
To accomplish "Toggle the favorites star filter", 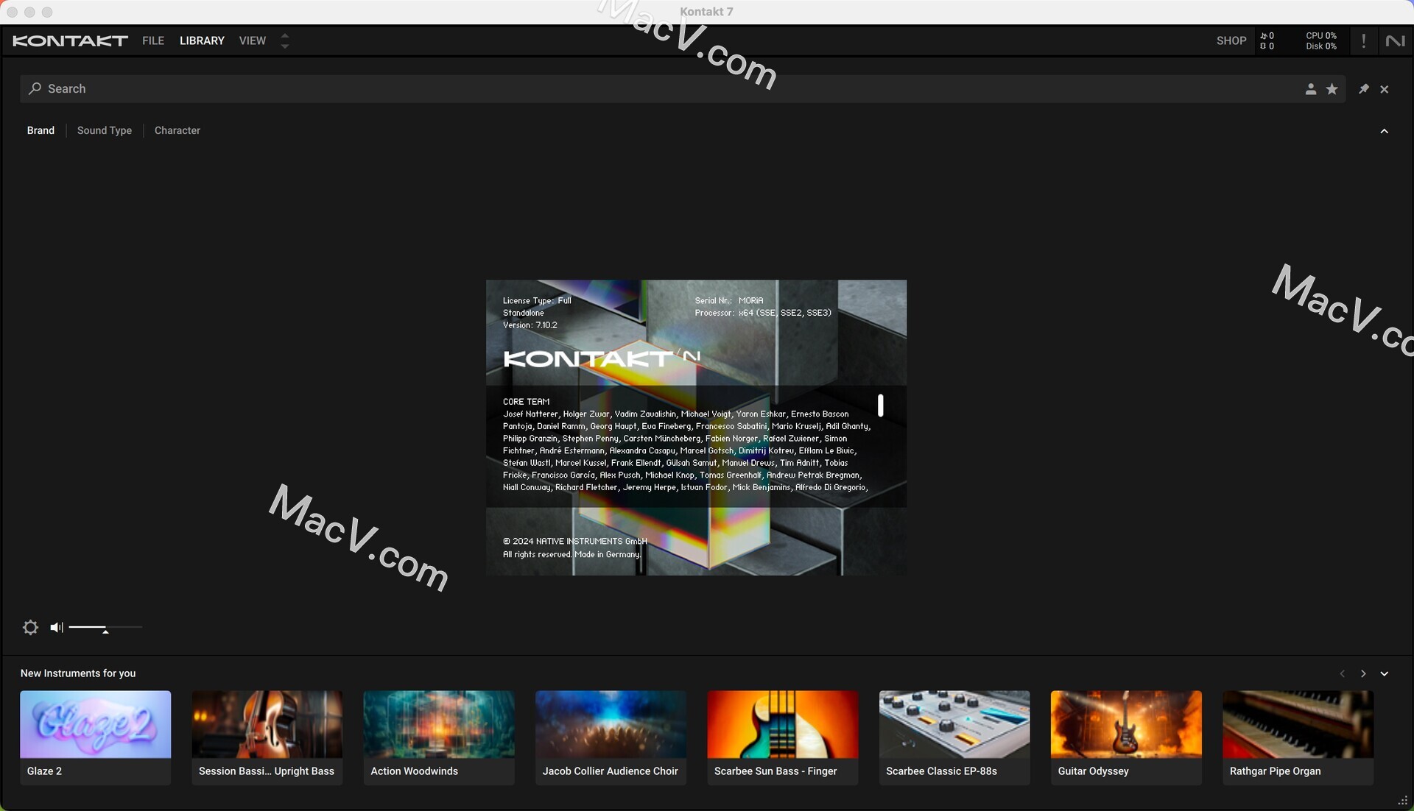I will (1332, 89).
